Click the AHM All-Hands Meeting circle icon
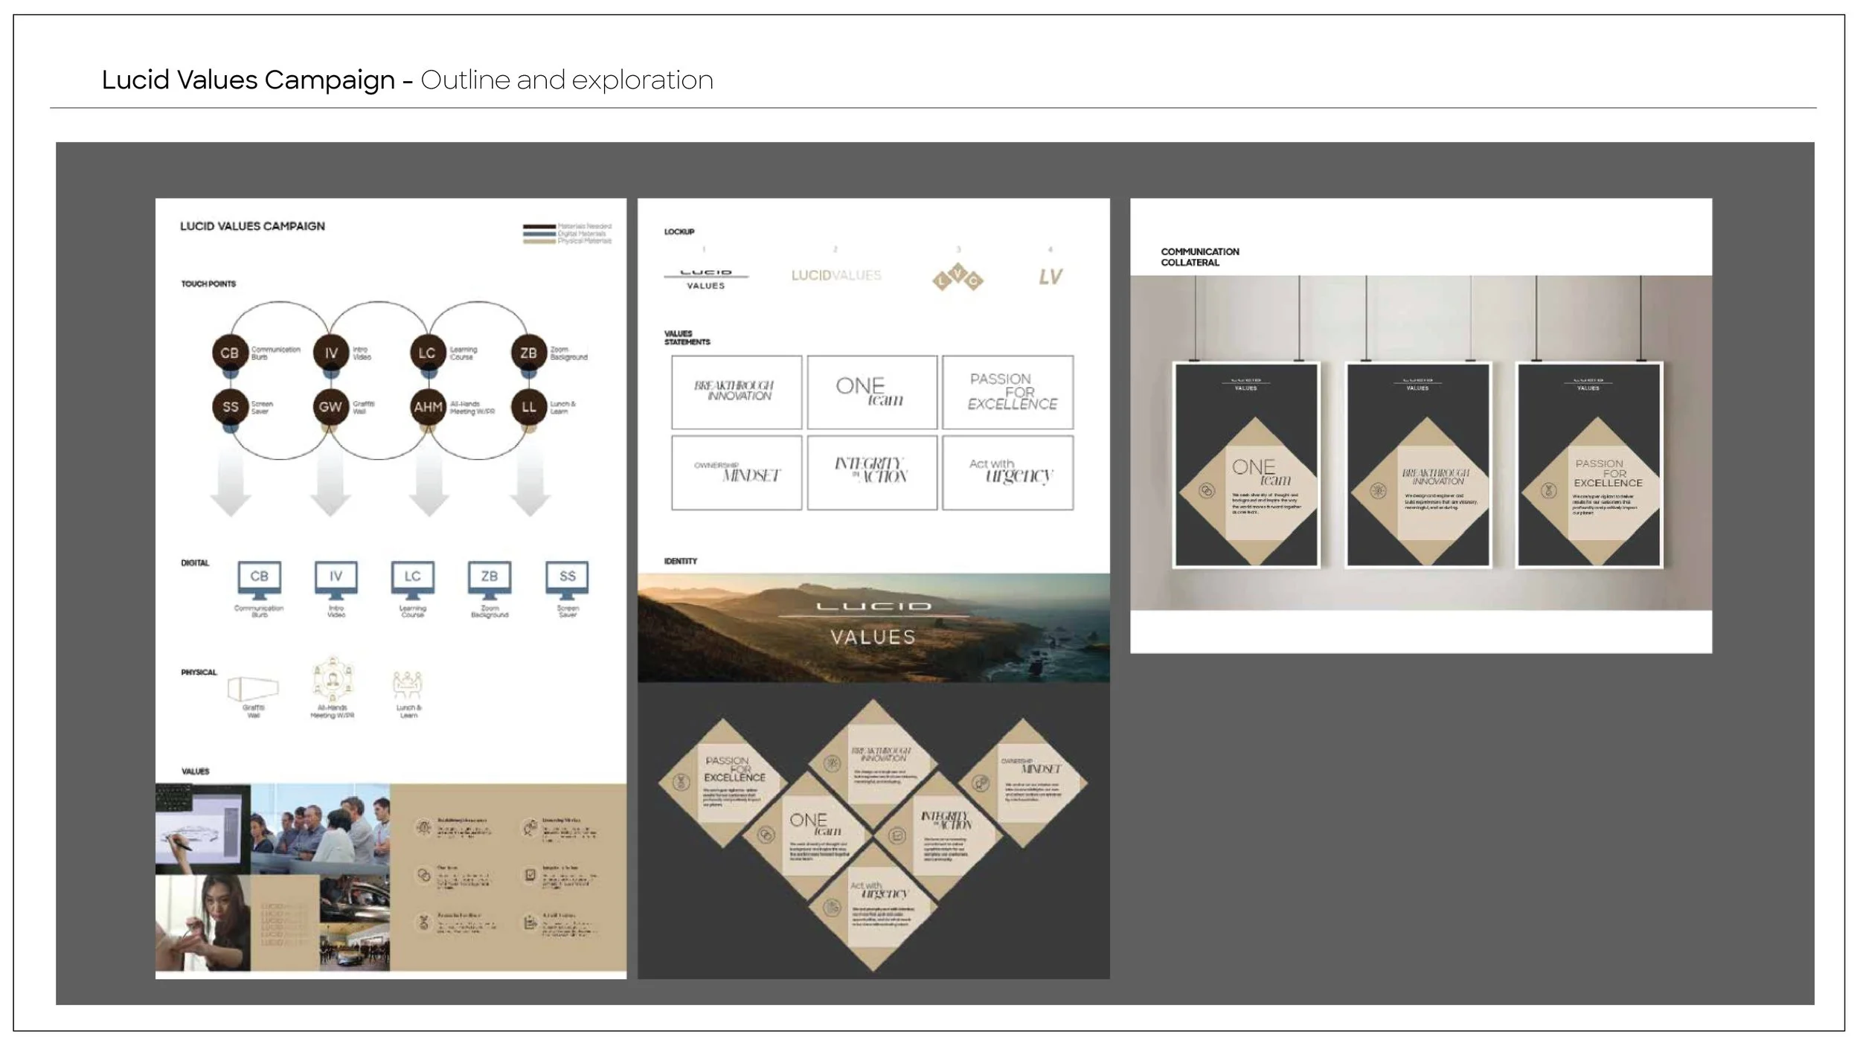Screen dimensions: 1860x1046 (x=428, y=406)
